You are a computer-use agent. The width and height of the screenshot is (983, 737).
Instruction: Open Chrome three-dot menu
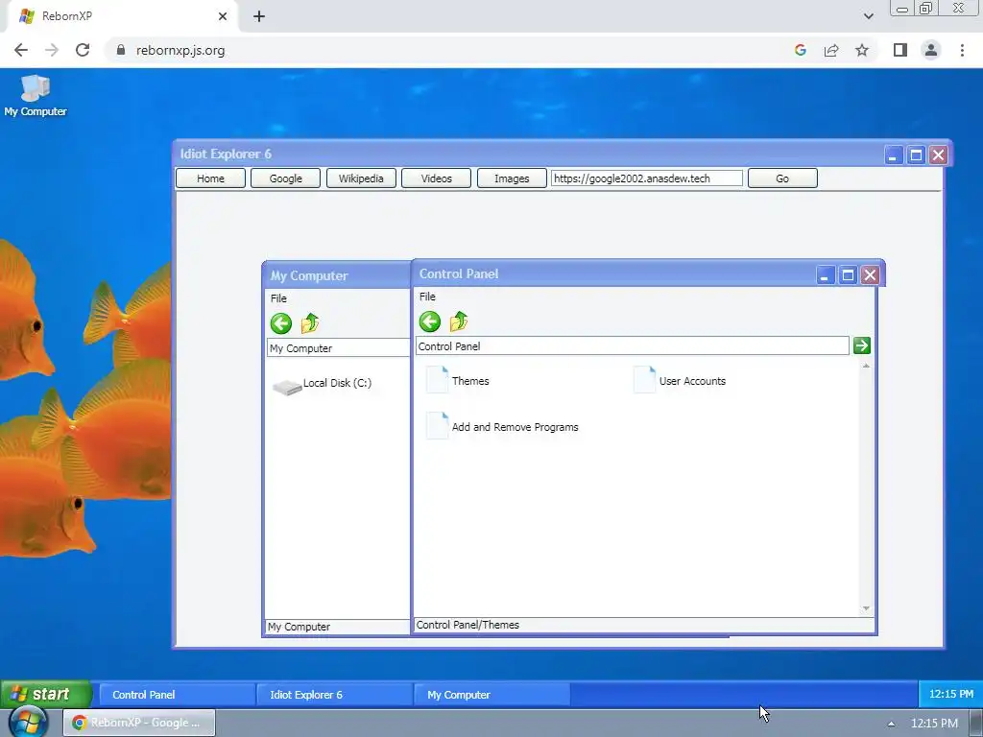(x=962, y=50)
